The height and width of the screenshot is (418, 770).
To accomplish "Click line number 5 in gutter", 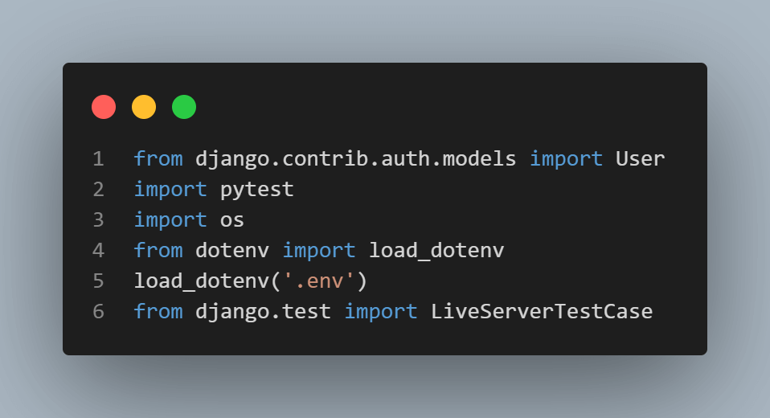I will [x=98, y=281].
